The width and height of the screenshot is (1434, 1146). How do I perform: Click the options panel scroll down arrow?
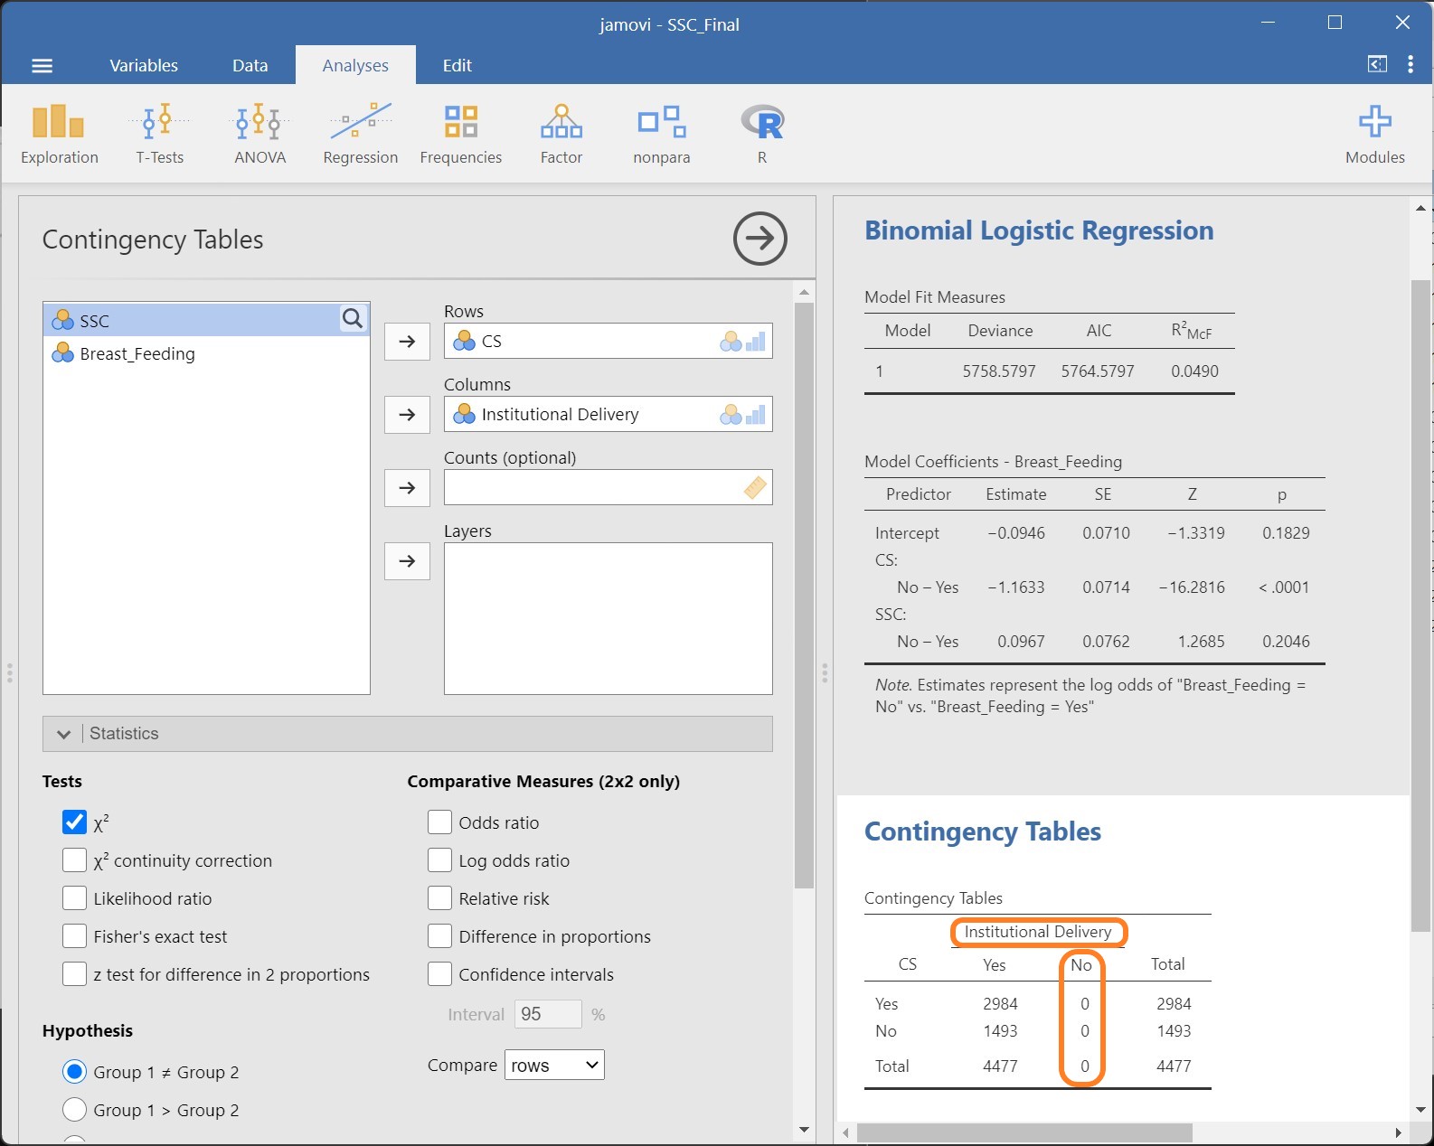[x=804, y=1130]
